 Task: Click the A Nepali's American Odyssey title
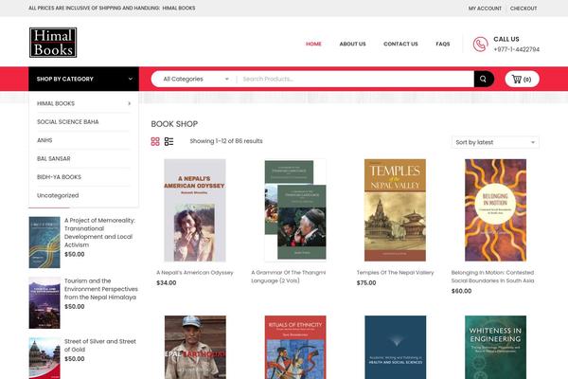point(195,273)
